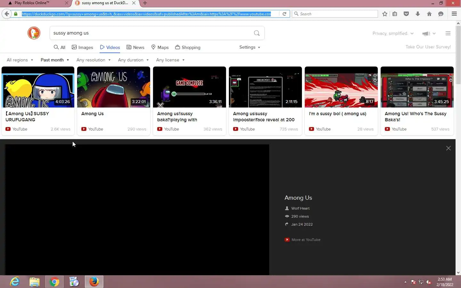
Task: Switch to the Images tab
Action: 82,47
